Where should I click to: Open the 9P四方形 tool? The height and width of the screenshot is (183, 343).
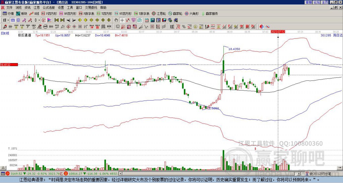(x=68, y=13)
